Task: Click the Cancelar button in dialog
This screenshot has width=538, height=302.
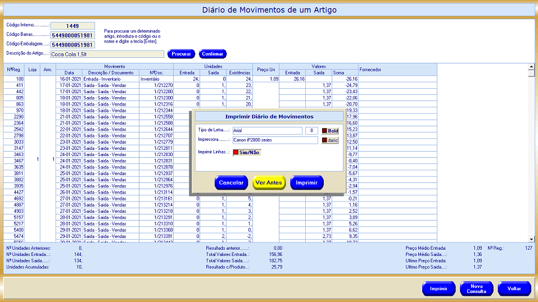Action: coord(231,182)
